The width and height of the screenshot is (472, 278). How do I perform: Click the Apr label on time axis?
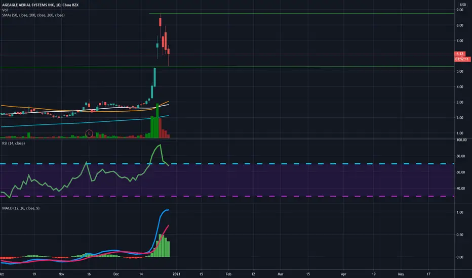[343, 274]
